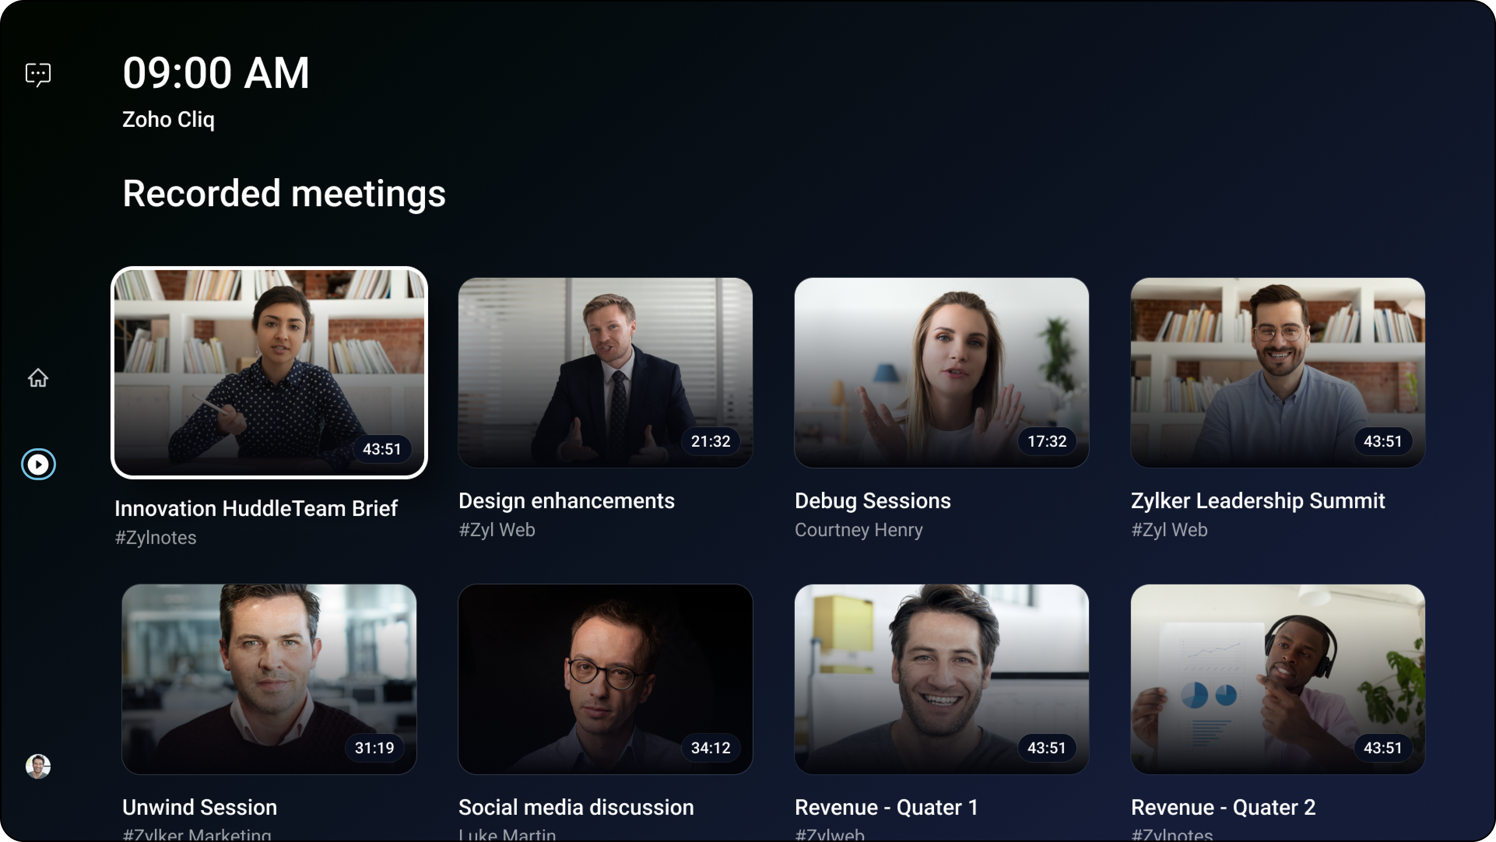Click the 34:12 duration badge
1496x842 pixels.
point(711,748)
